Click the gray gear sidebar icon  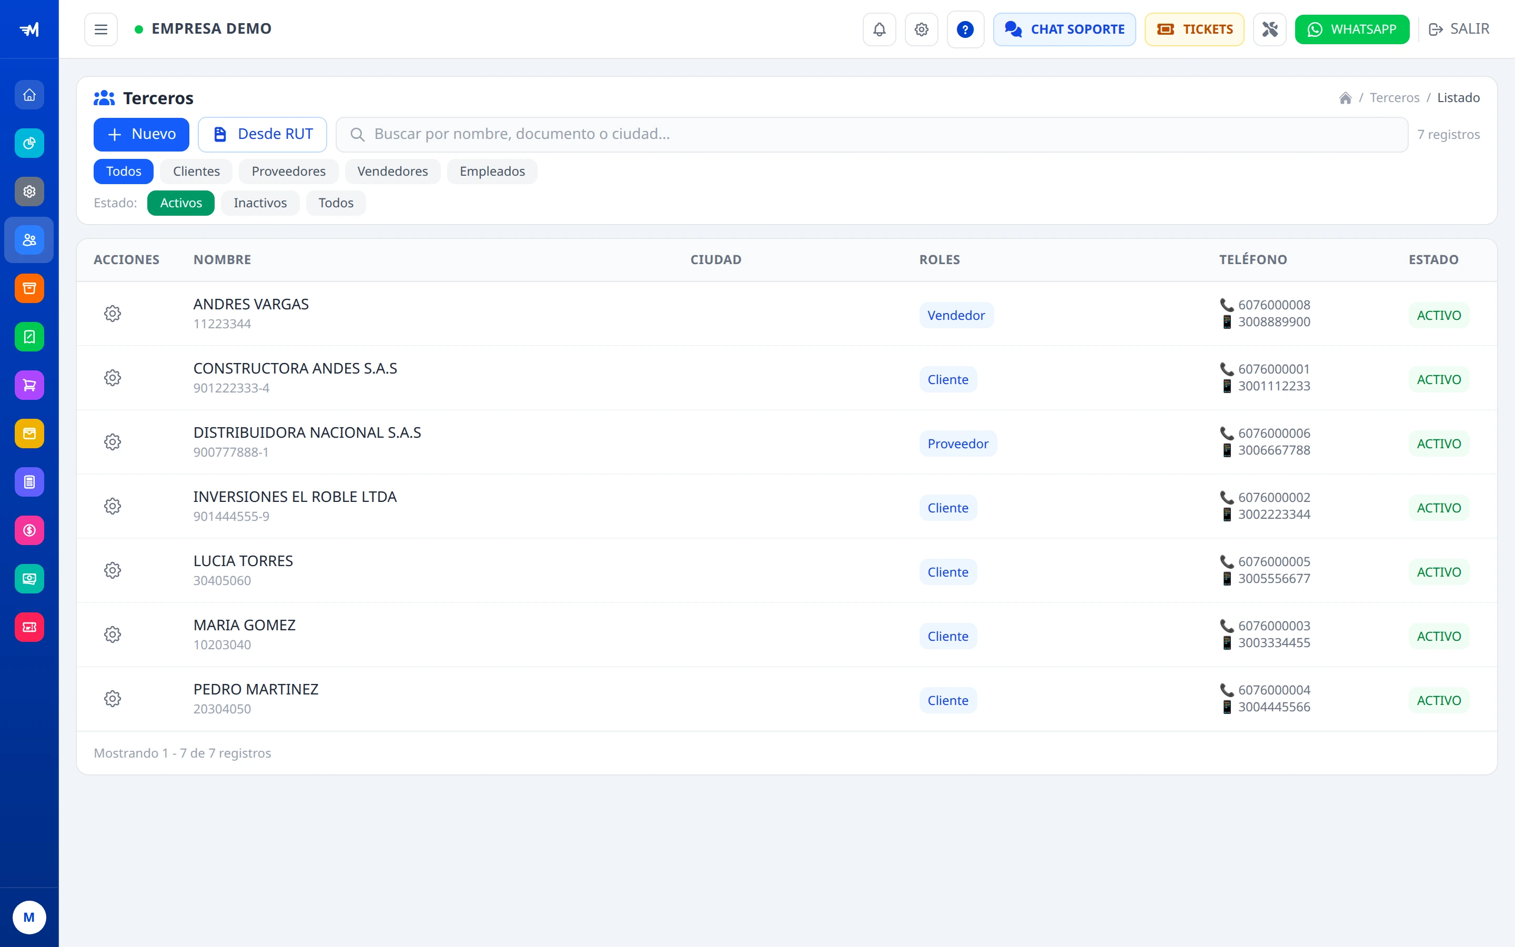(29, 192)
